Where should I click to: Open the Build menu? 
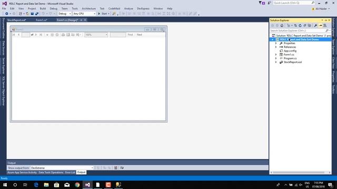[43, 8]
